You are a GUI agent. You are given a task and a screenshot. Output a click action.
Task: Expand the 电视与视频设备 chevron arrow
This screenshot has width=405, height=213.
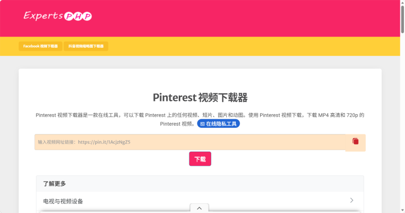pos(352,200)
